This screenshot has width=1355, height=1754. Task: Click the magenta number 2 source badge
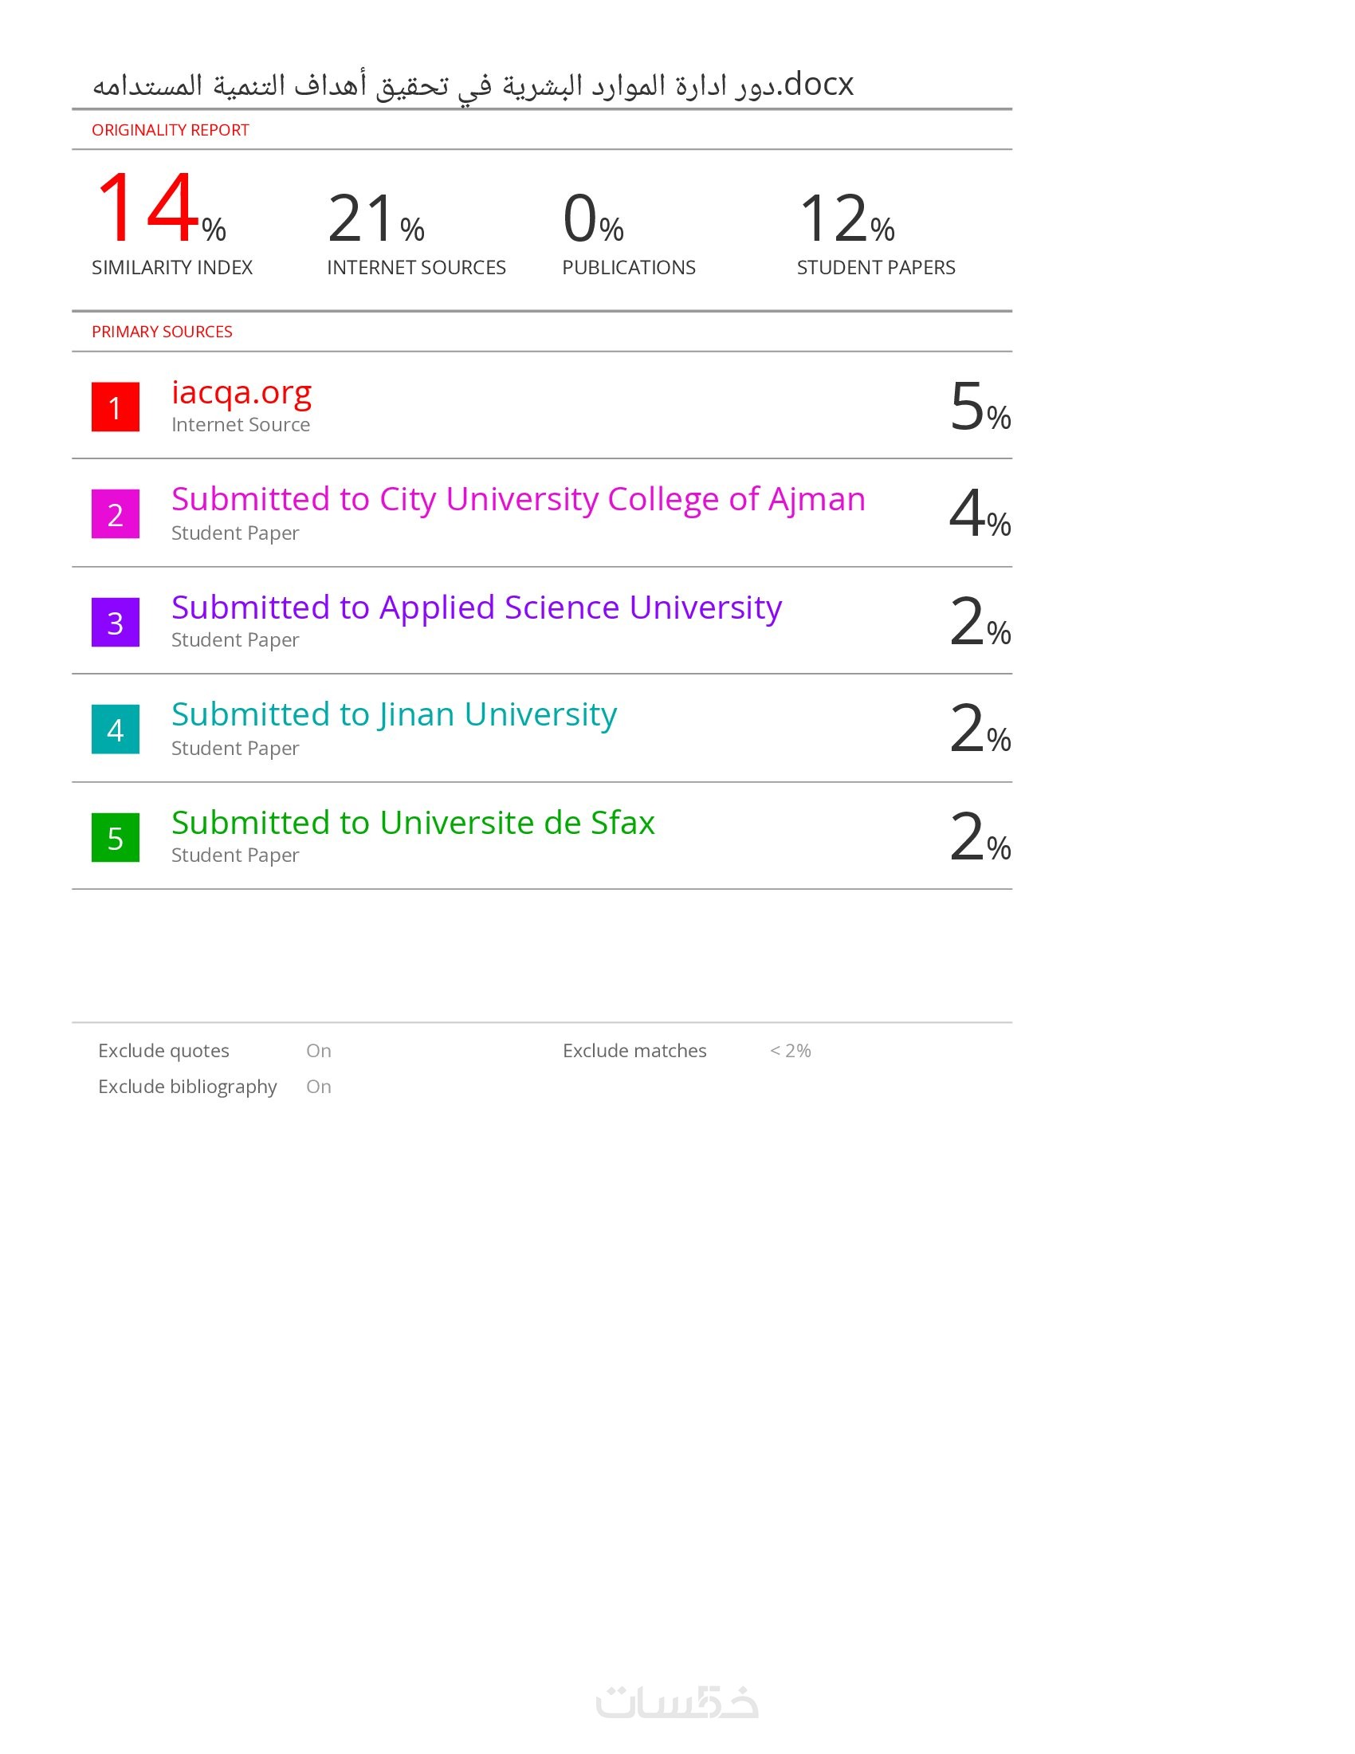[x=115, y=514]
